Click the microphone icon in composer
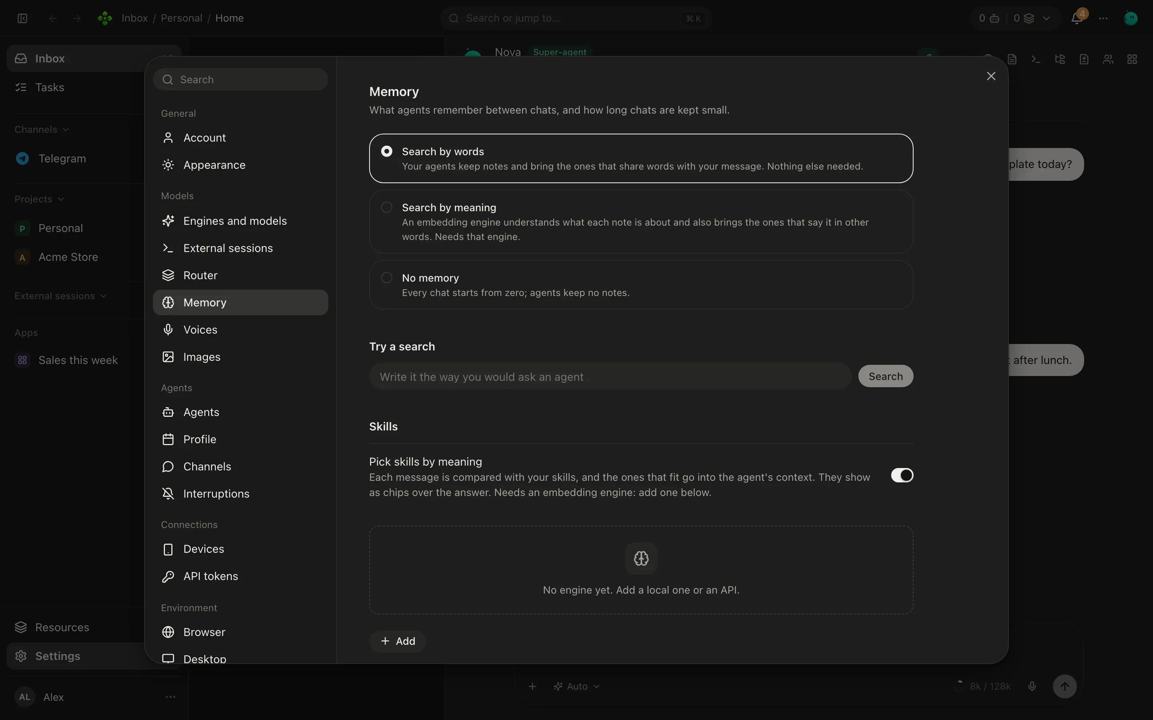This screenshot has height=720, width=1153. pos(1032,686)
